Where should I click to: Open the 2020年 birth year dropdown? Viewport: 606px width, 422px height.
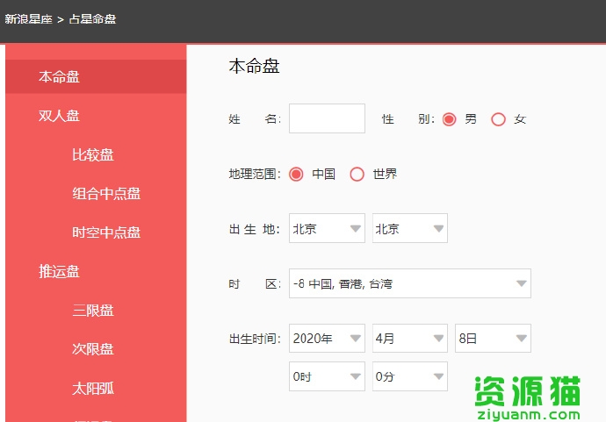327,339
